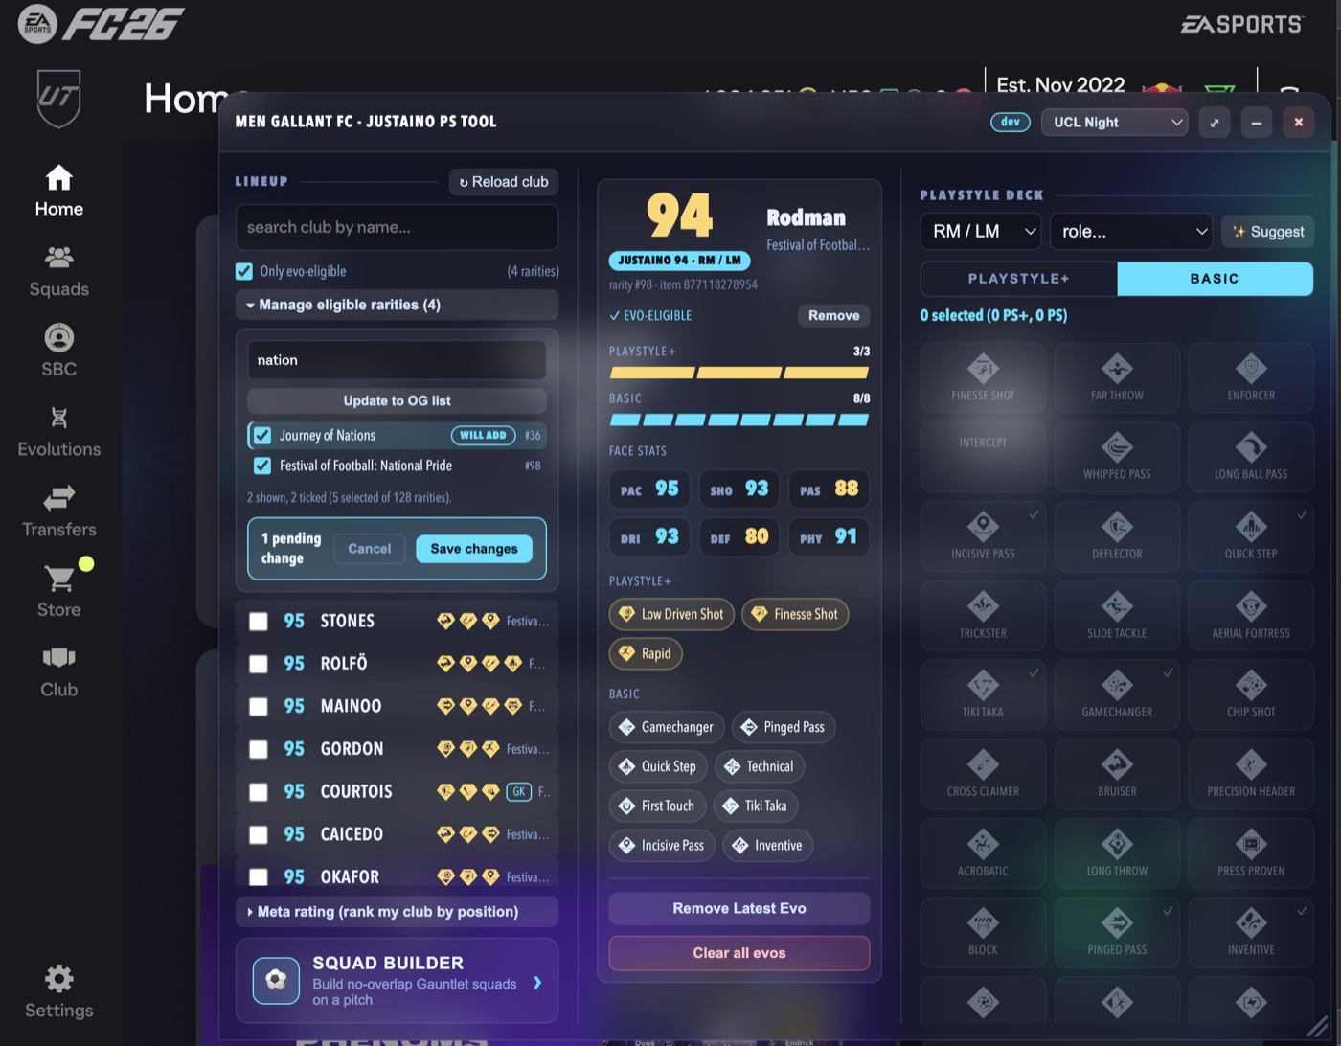Untick the Journey of Nations rarity
Viewport: 1341px width, 1046px height.
pyautogui.click(x=262, y=435)
